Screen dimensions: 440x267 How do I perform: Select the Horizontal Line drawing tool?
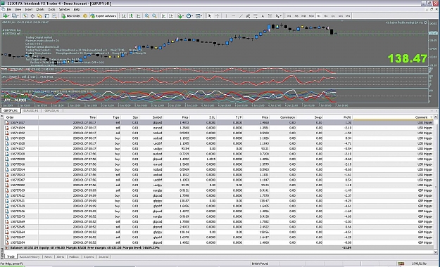coord(234,16)
